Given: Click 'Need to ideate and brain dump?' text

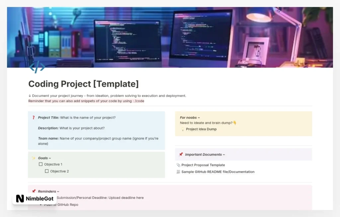Looking at the screenshot, I should (206, 123).
